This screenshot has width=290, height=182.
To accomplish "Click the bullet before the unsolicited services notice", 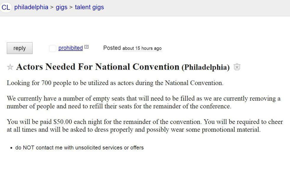I will pyautogui.click(x=11, y=148).
